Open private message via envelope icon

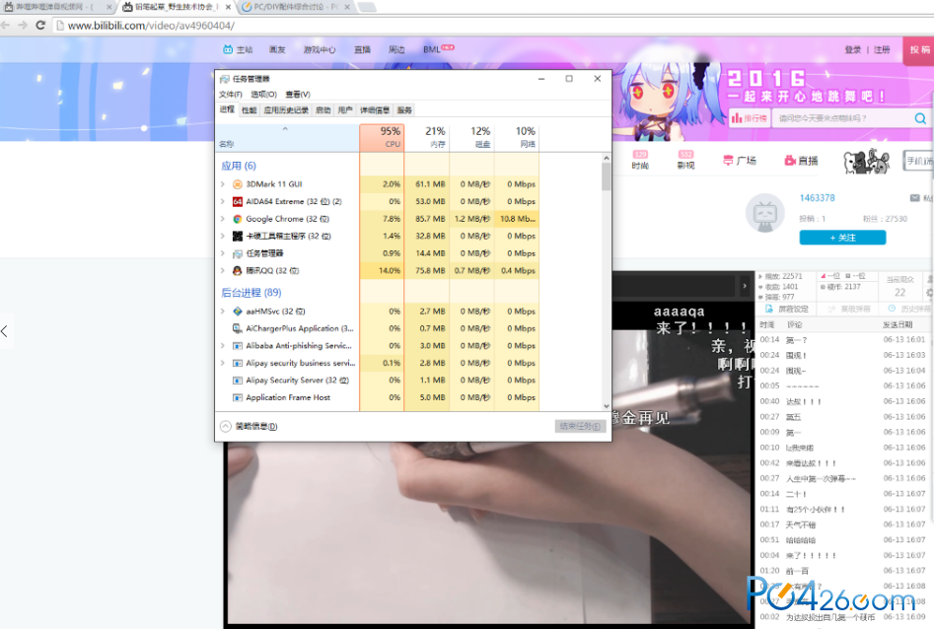click(914, 198)
